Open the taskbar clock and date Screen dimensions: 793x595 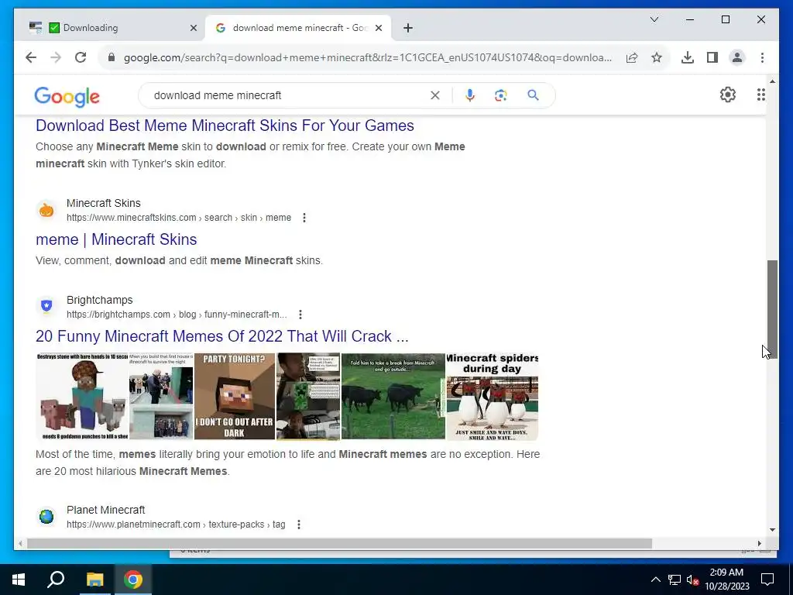click(x=726, y=580)
